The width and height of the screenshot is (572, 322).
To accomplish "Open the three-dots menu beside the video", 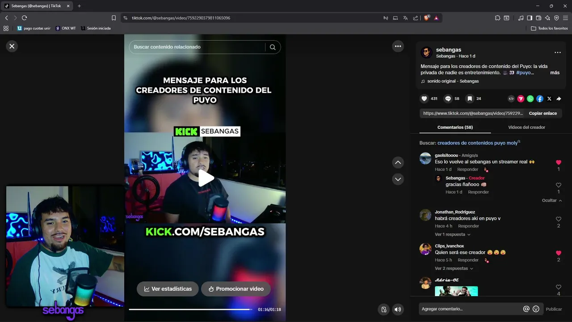I will coord(398,46).
